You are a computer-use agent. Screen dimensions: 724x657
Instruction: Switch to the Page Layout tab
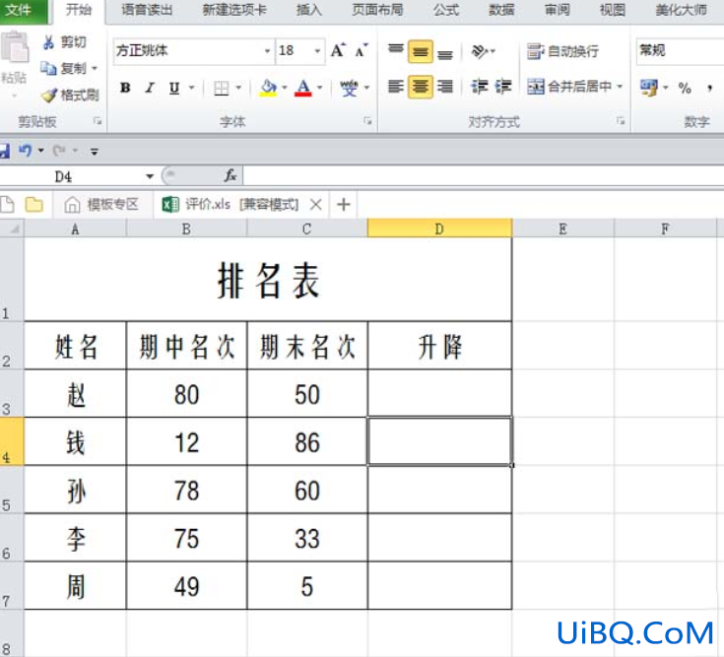[377, 10]
